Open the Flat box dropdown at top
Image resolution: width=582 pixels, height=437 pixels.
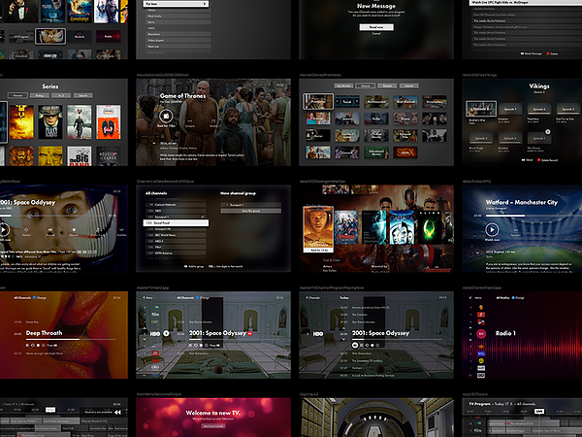tap(176, 4)
